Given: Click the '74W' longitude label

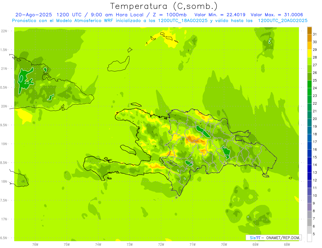Looking at the screenshot, I should coord(98,245).
